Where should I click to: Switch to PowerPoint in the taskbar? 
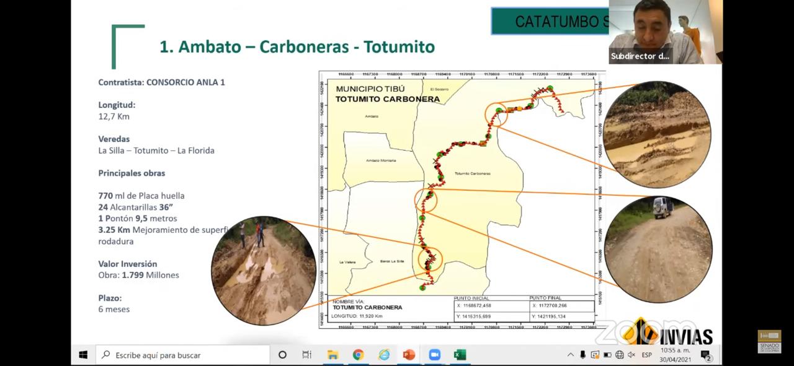tap(409, 355)
